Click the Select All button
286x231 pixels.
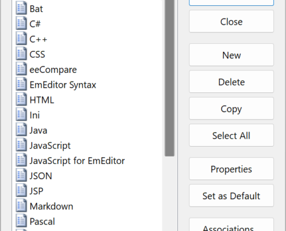click(x=231, y=135)
